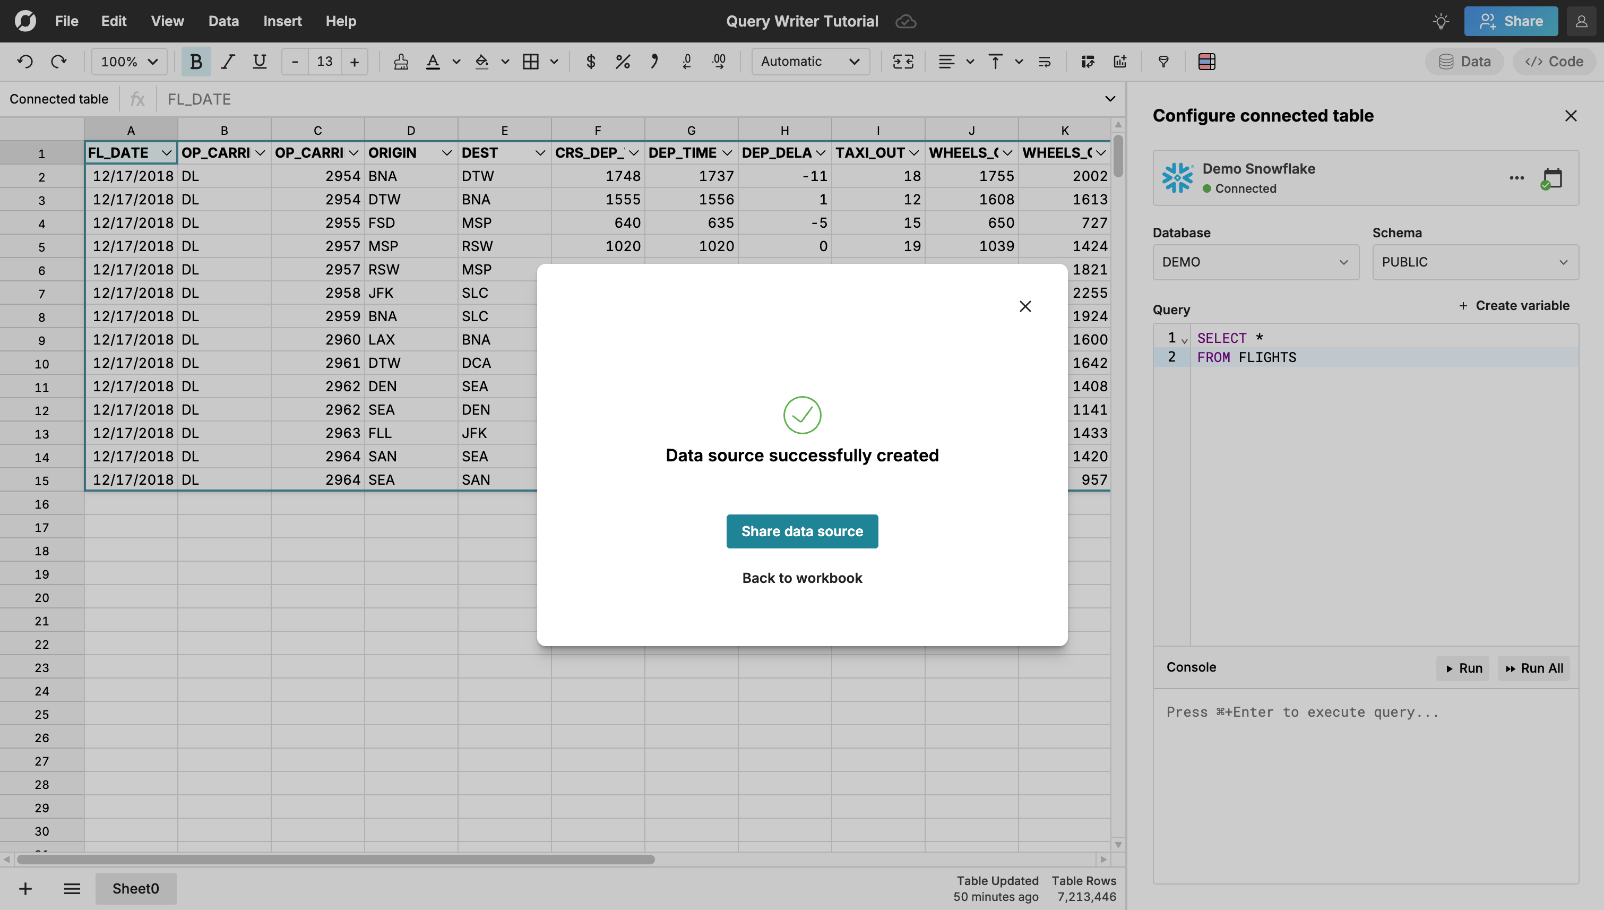Click Back to workbook link
This screenshot has height=910, width=1604.
(801, 578)
